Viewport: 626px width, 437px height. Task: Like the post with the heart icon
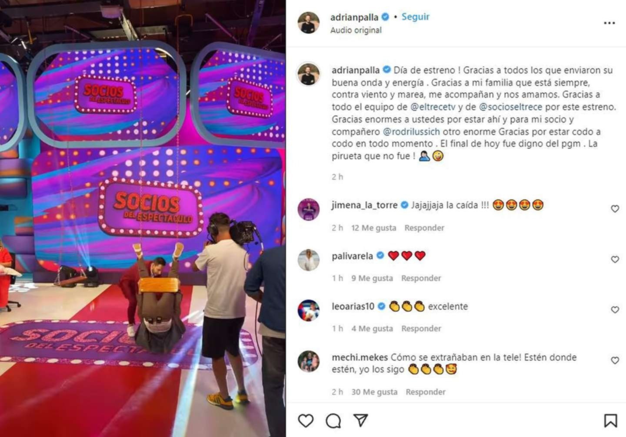click(306, 421)
